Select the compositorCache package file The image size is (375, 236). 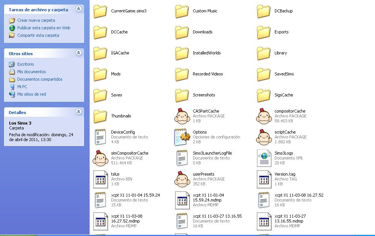coord(264,116)
